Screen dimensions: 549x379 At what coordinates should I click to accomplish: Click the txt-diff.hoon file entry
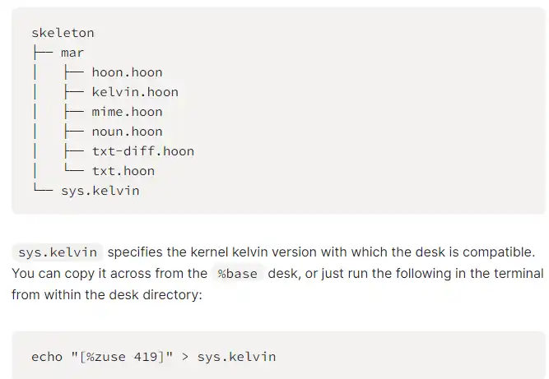point(142,151)
